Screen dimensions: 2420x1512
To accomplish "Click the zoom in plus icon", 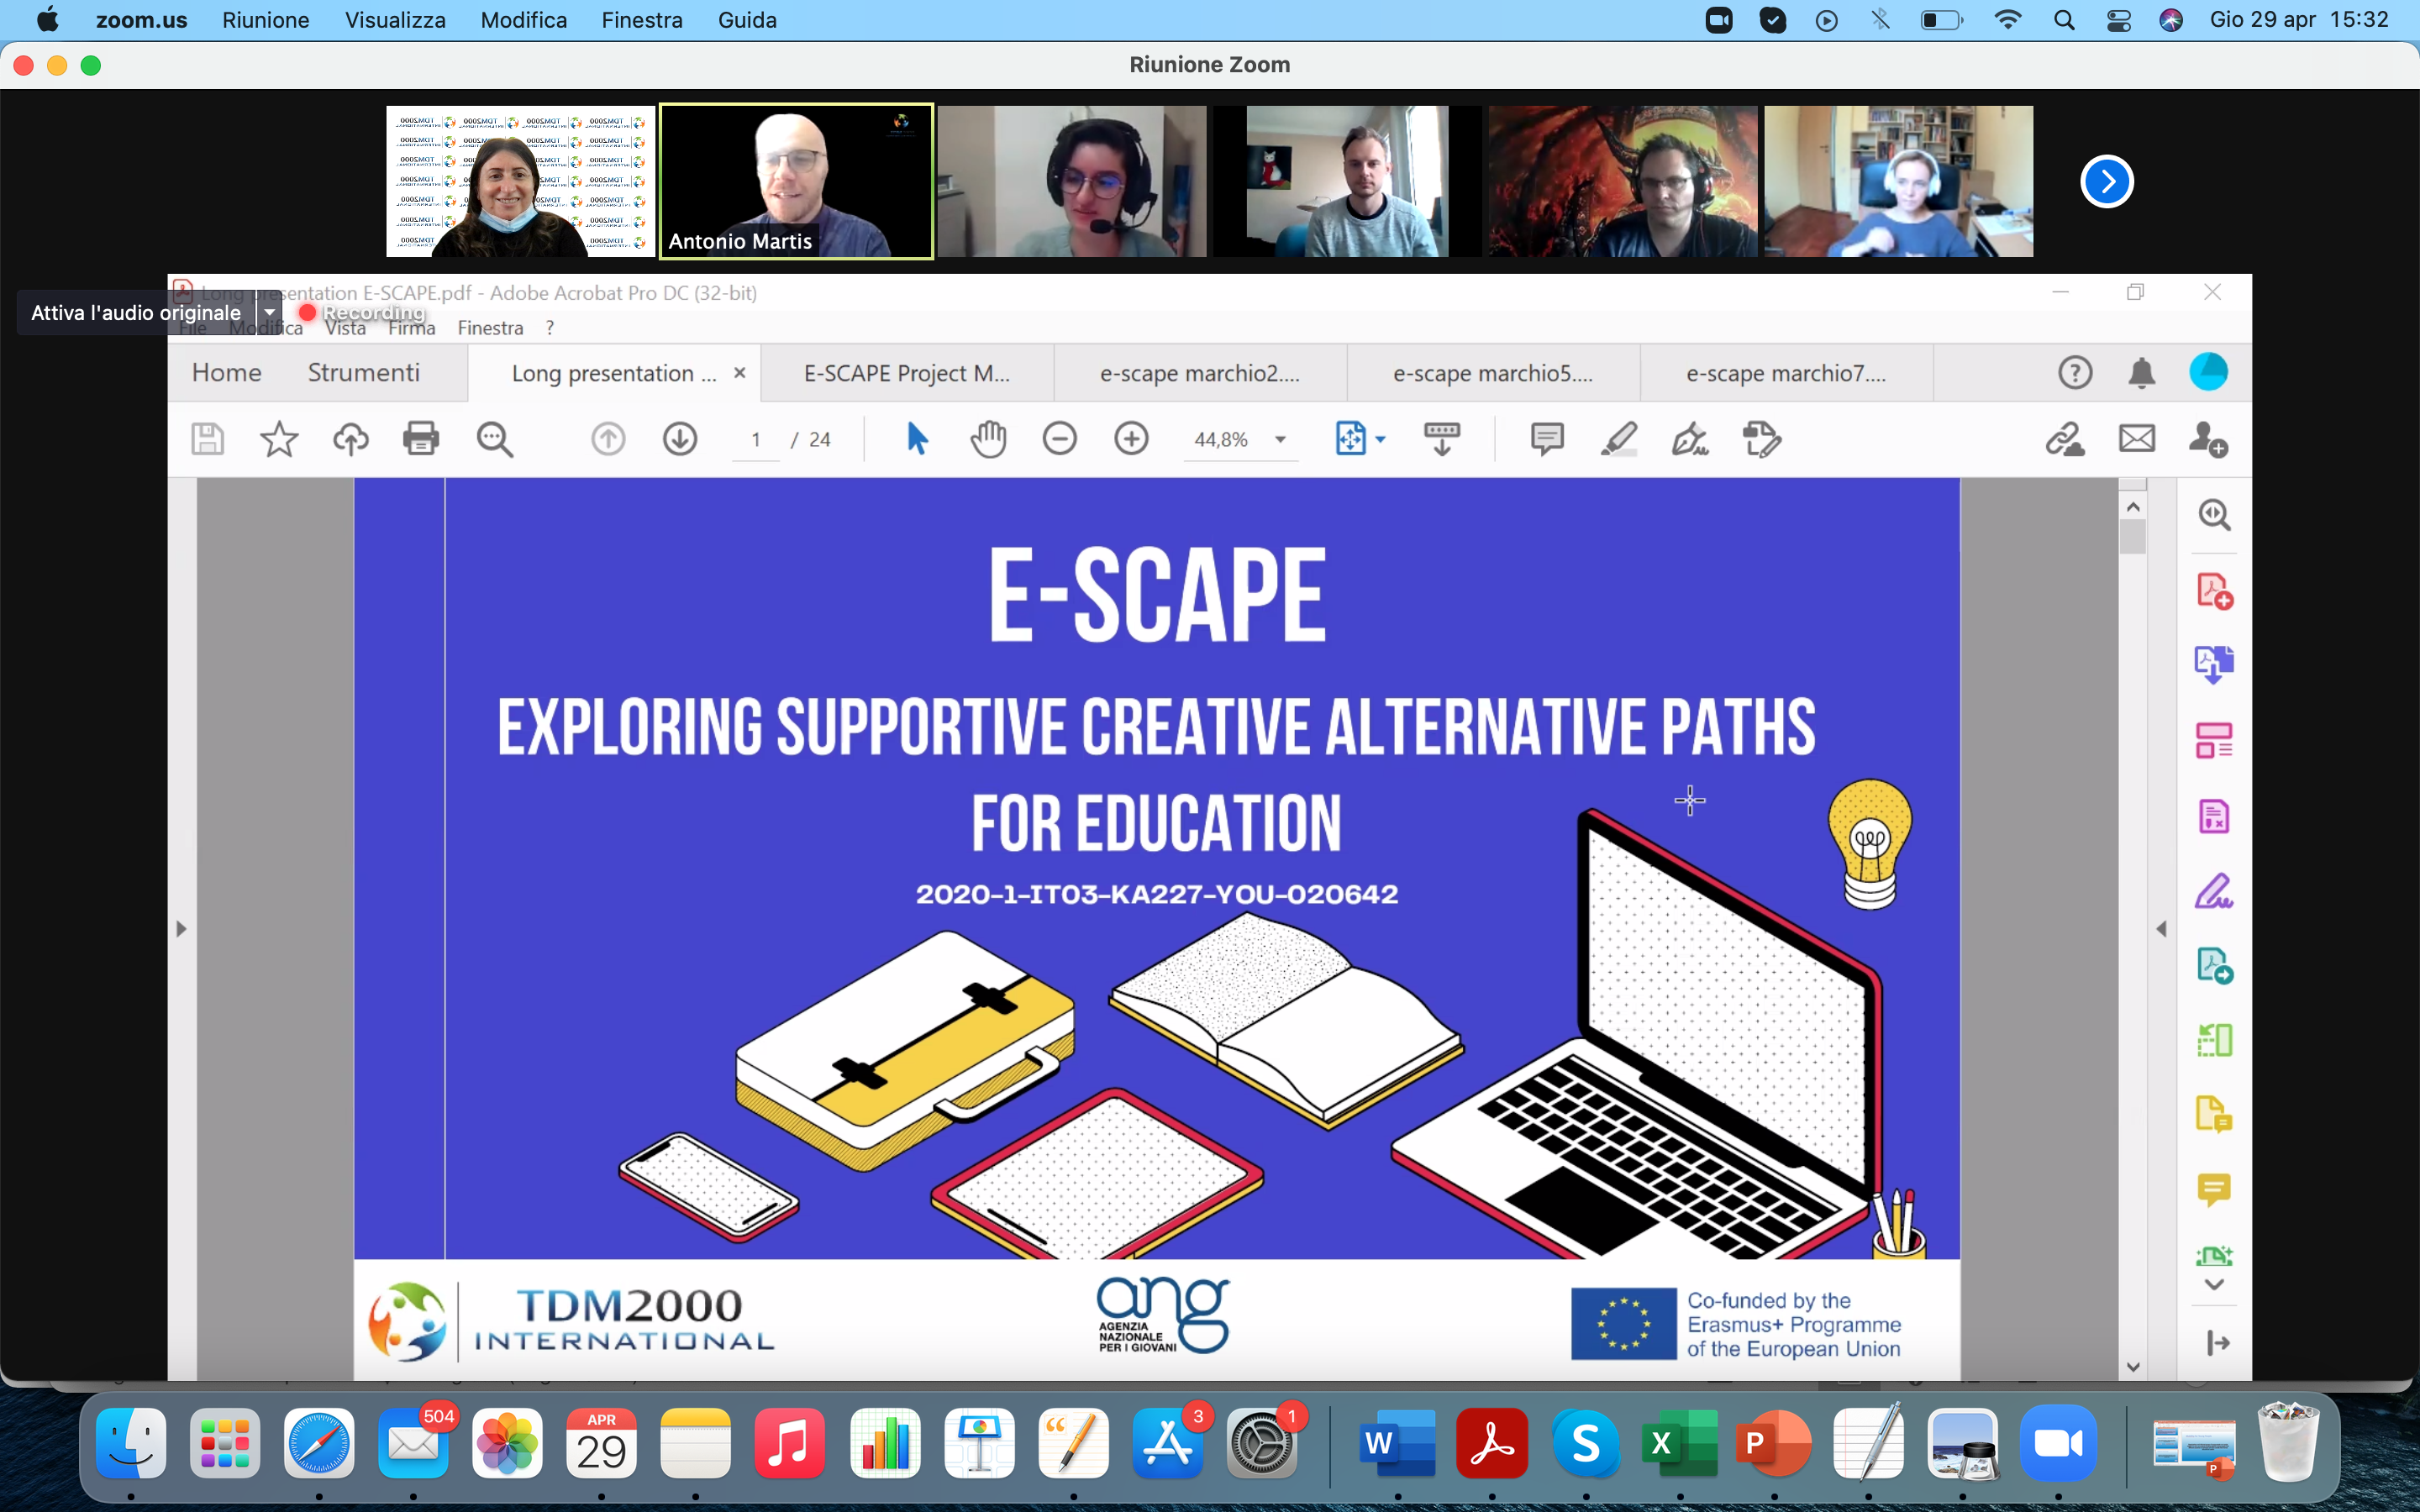I will tap(1131, 439).
